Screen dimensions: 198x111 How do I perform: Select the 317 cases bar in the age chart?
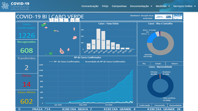(98, 39)
